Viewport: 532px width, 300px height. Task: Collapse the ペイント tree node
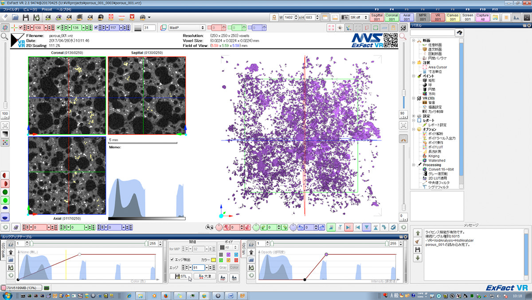click(x=414, y=76)
